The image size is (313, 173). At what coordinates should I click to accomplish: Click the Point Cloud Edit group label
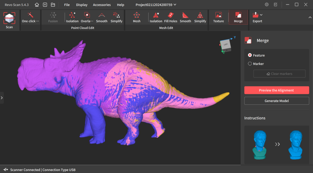tap(83, 28)
